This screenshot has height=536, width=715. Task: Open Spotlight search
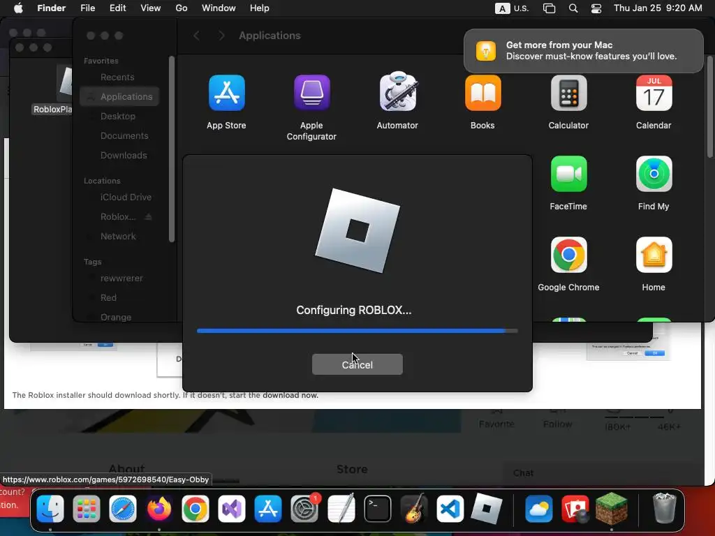pyautogui.click(x=573, y=8)
